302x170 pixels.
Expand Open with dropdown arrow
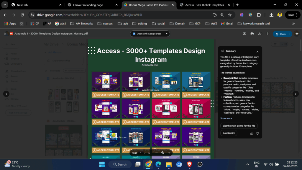(x=167, y=34)
